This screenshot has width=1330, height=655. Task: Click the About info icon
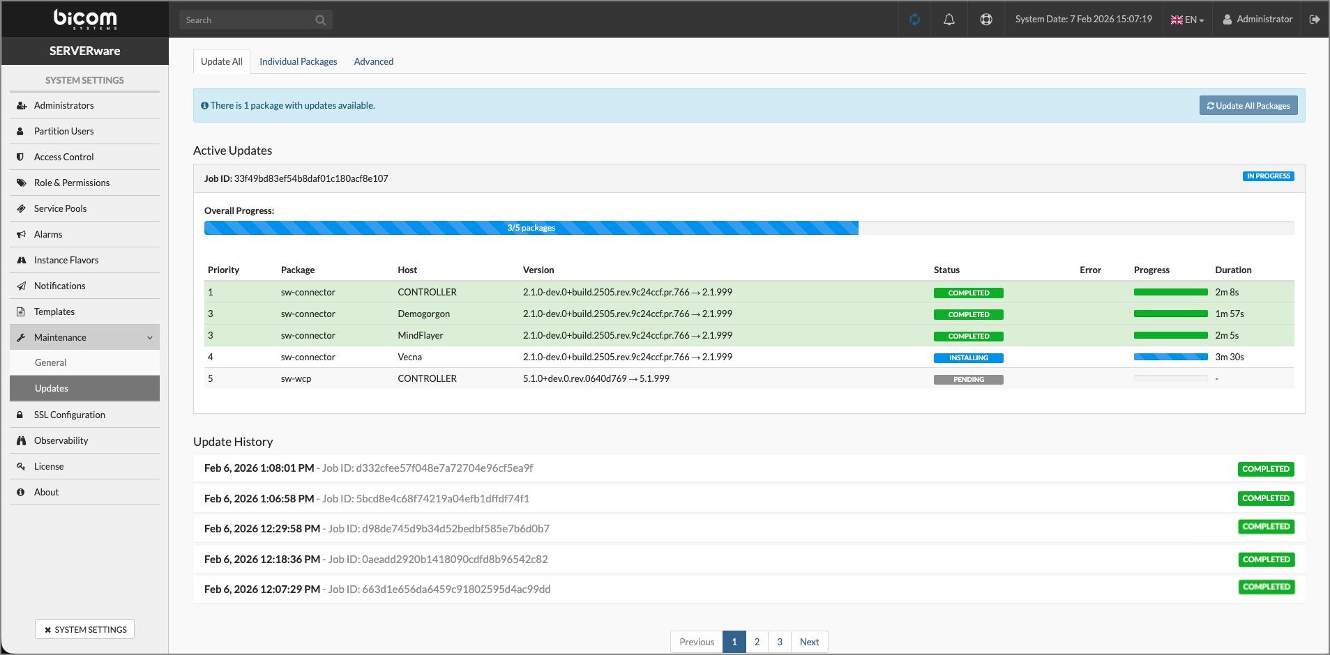[x=20, y=493]
